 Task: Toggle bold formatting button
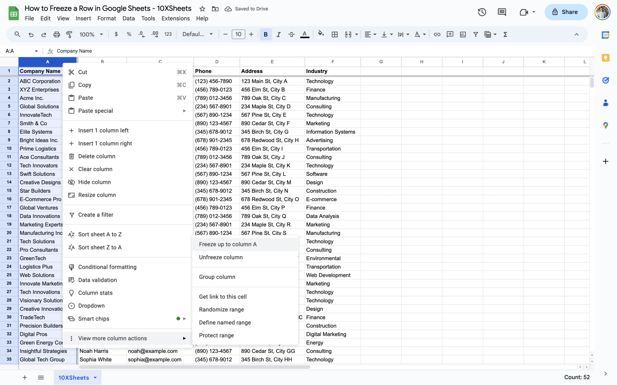point(265,35)
